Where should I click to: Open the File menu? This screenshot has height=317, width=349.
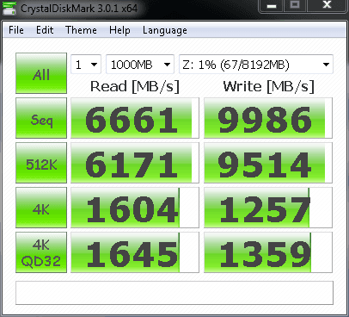tap(16, 30)
